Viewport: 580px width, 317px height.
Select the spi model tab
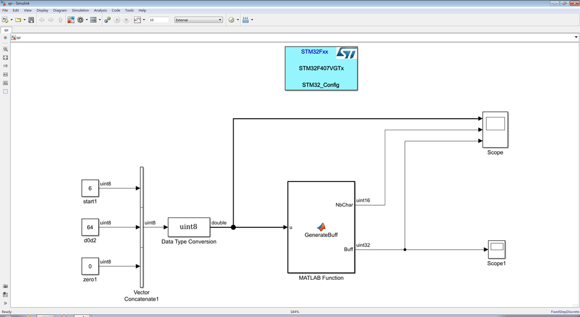pyautogui.click(x=6, y=30)
